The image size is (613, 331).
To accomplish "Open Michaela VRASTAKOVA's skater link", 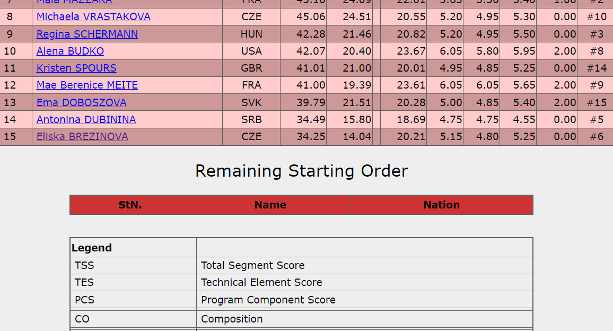I will [93, 17].
